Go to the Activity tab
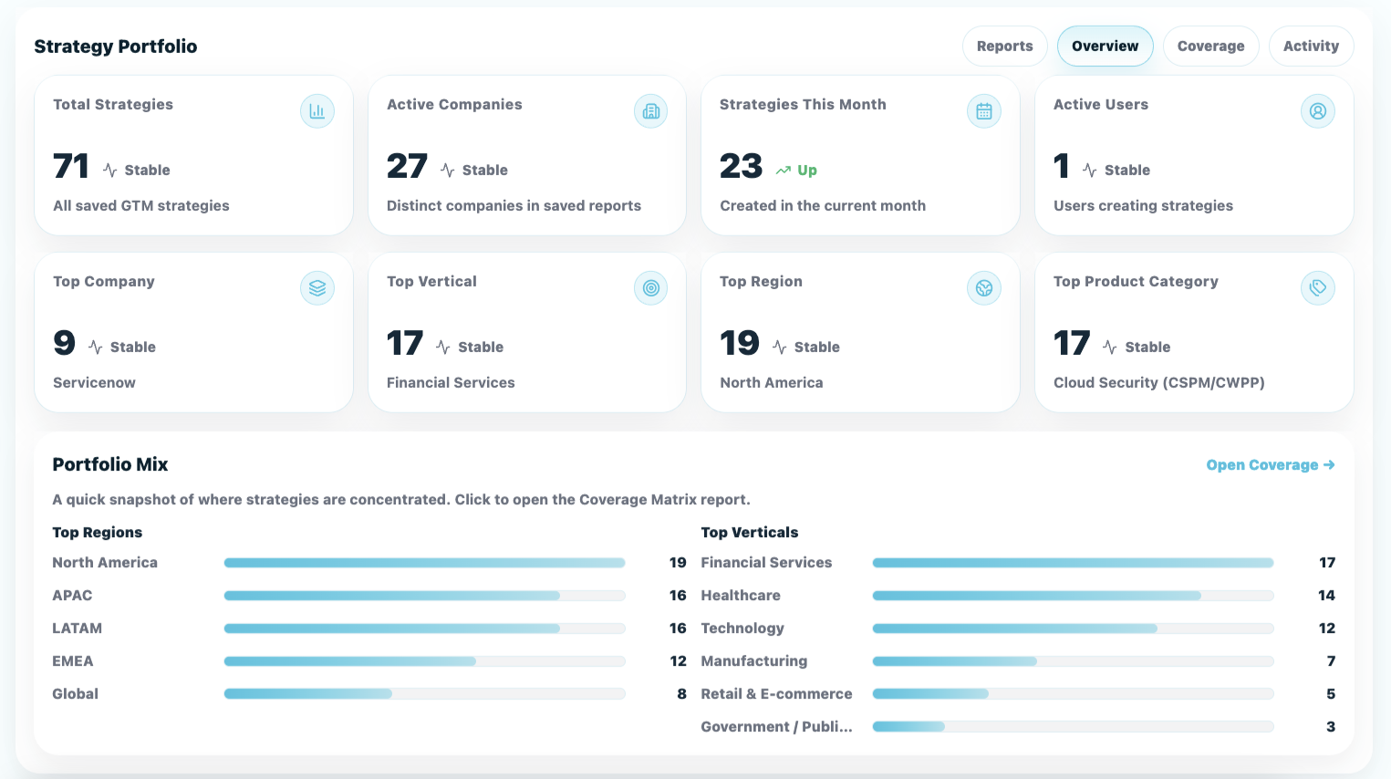This screenshot has height=779, width=1391. coord(1311,47)
